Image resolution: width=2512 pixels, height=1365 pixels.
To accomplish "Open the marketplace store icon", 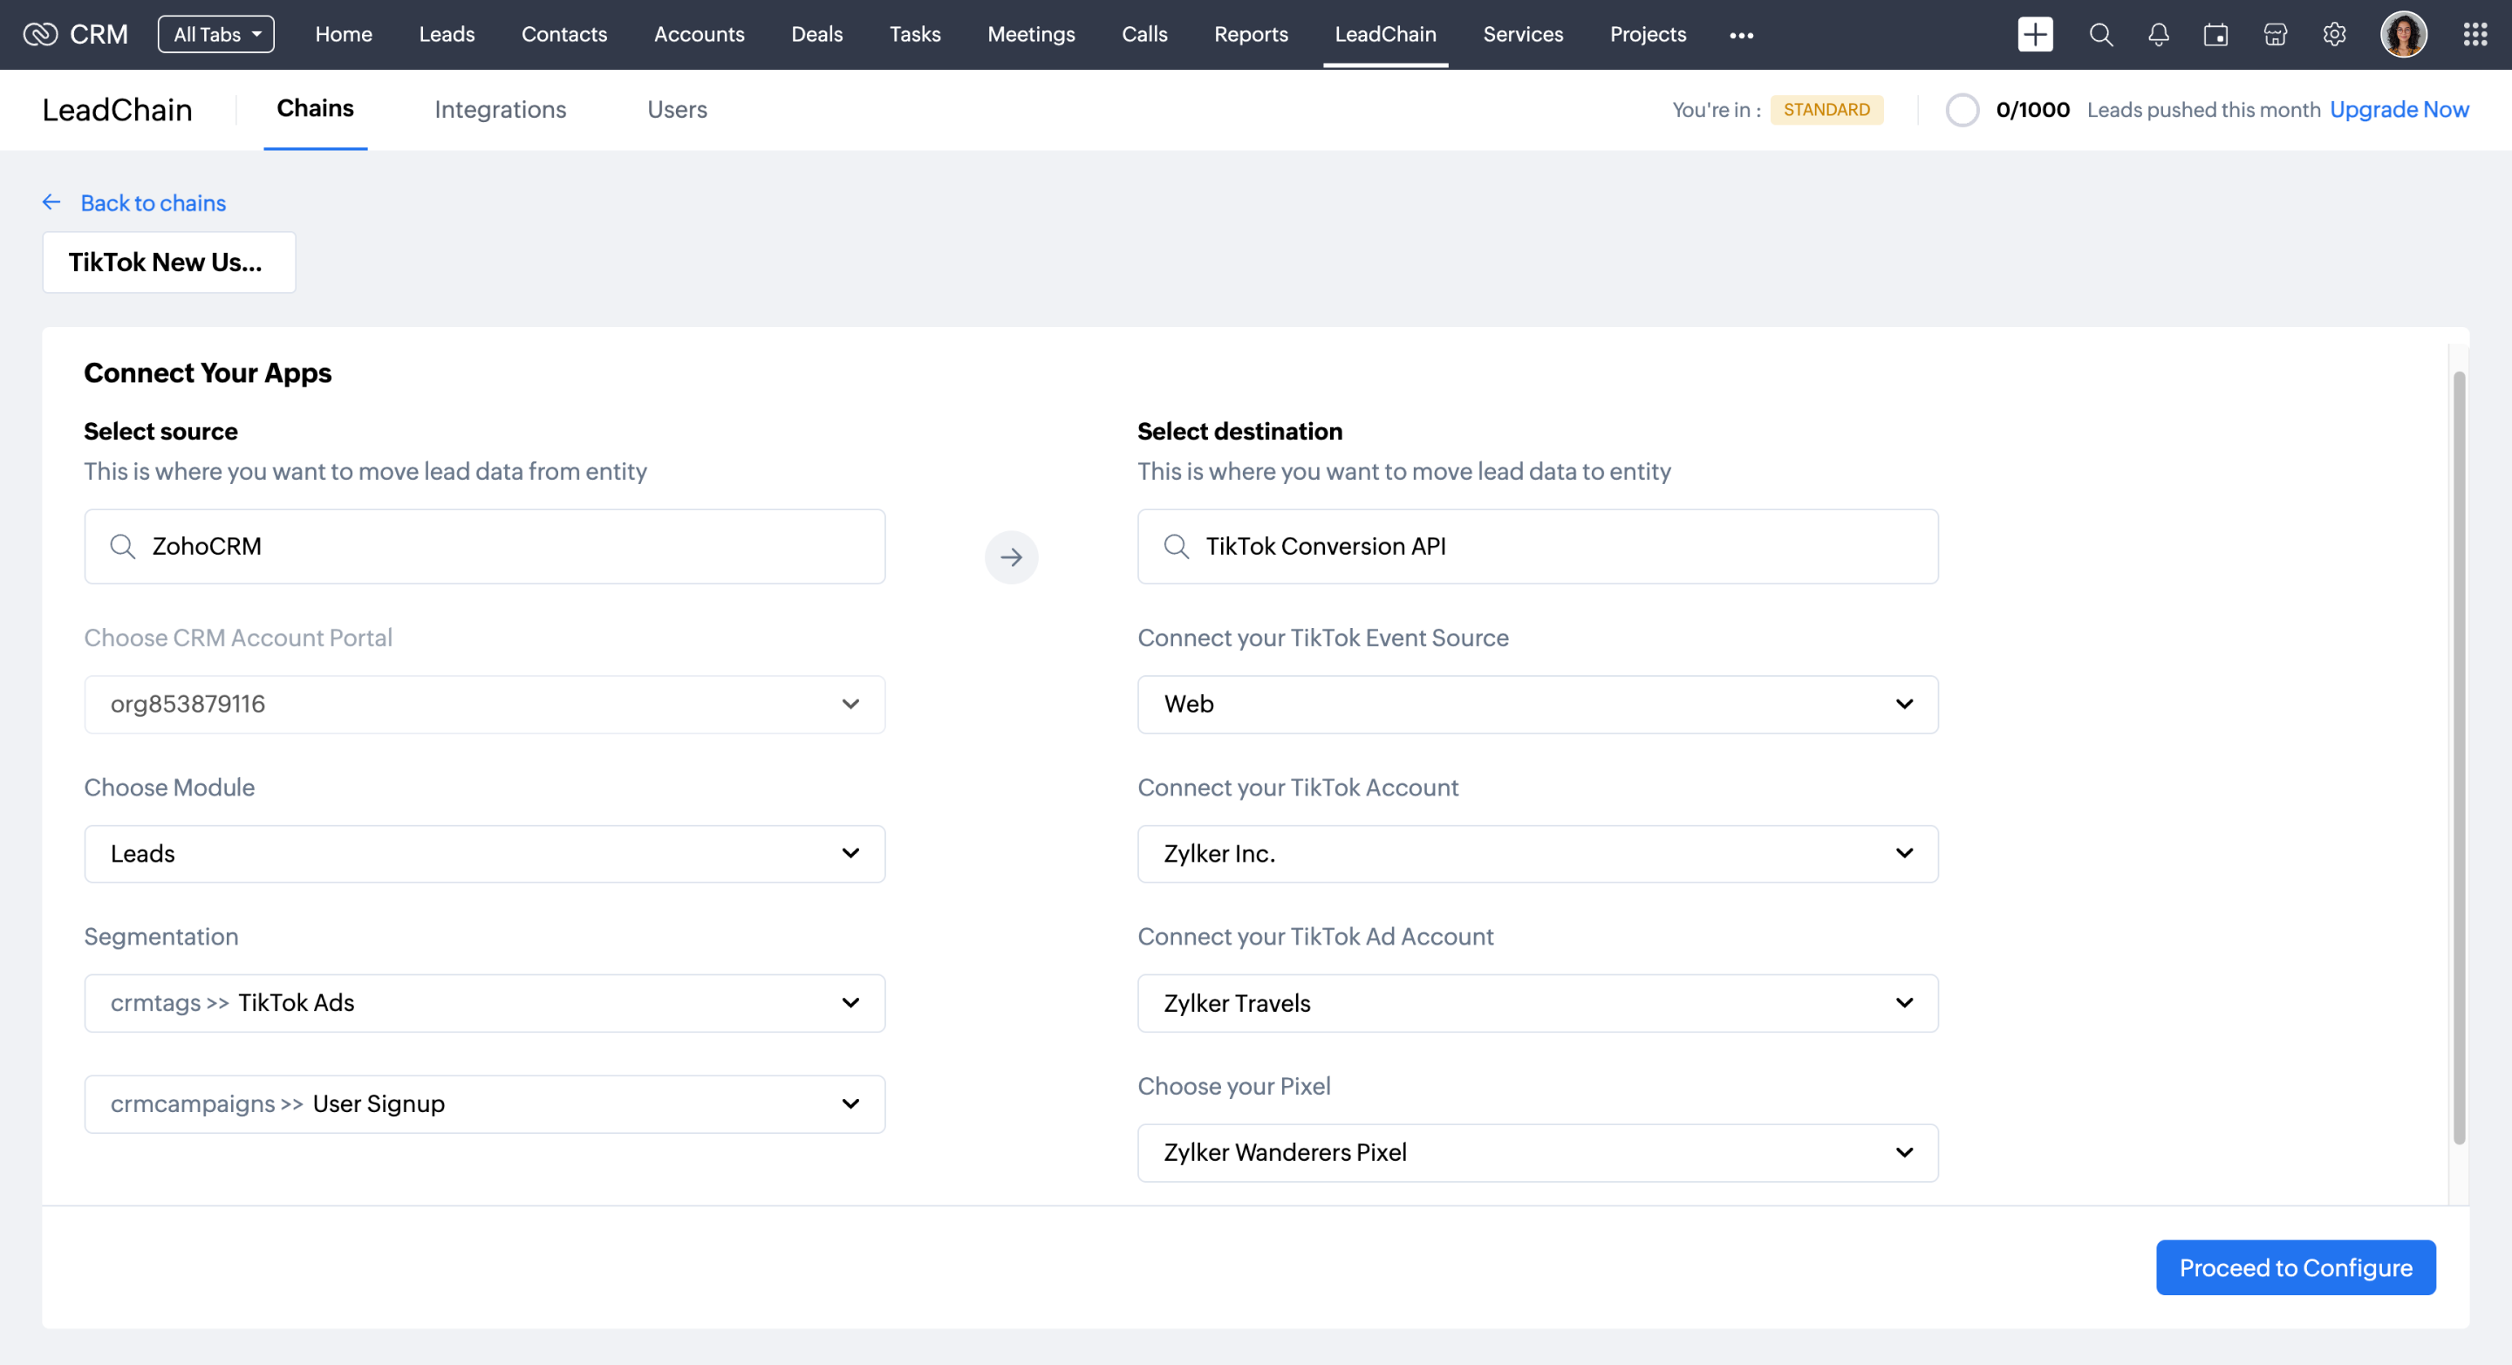I will click(x=2275, y=35).
